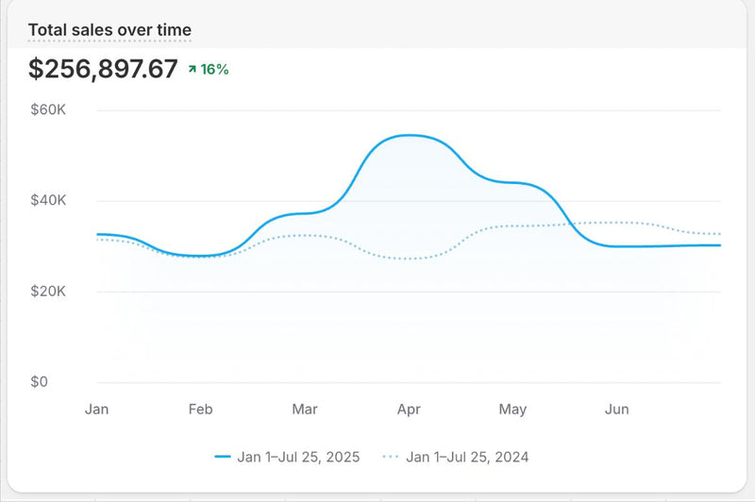Click the $60K y-axis label

pos(47,110)
